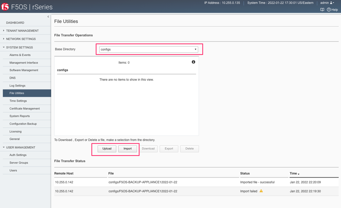341x208 pixels.
Task: Click the 'Items: 0' count text
Action: [124, 63]
